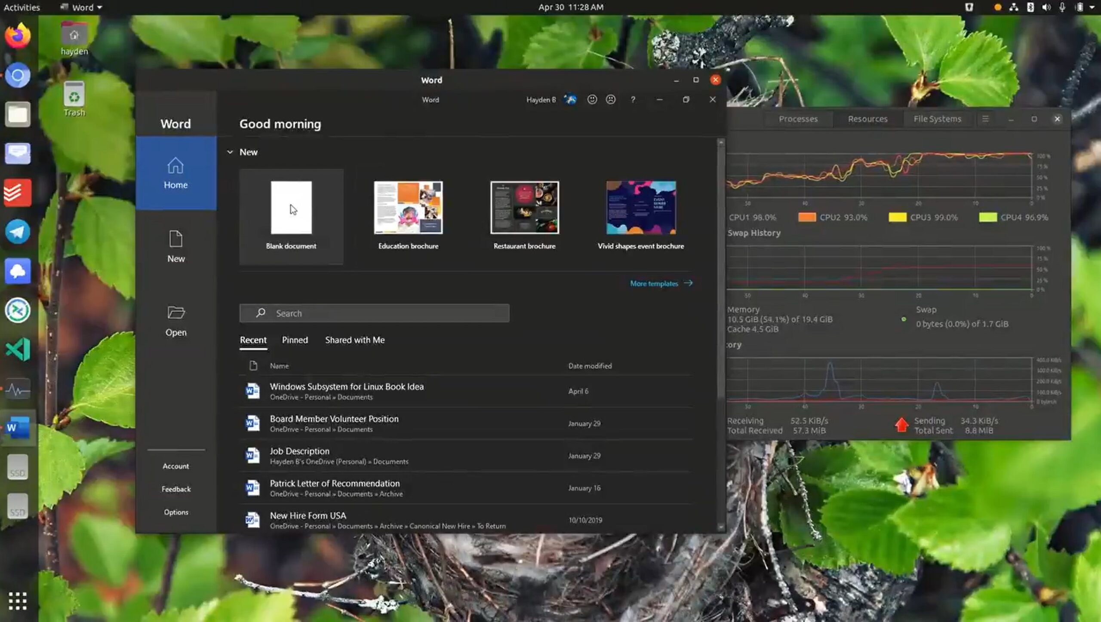This screenshot has width=1101, height=622.
Task: Change the CPU4 green color swatch
Action: pos(988,217)
